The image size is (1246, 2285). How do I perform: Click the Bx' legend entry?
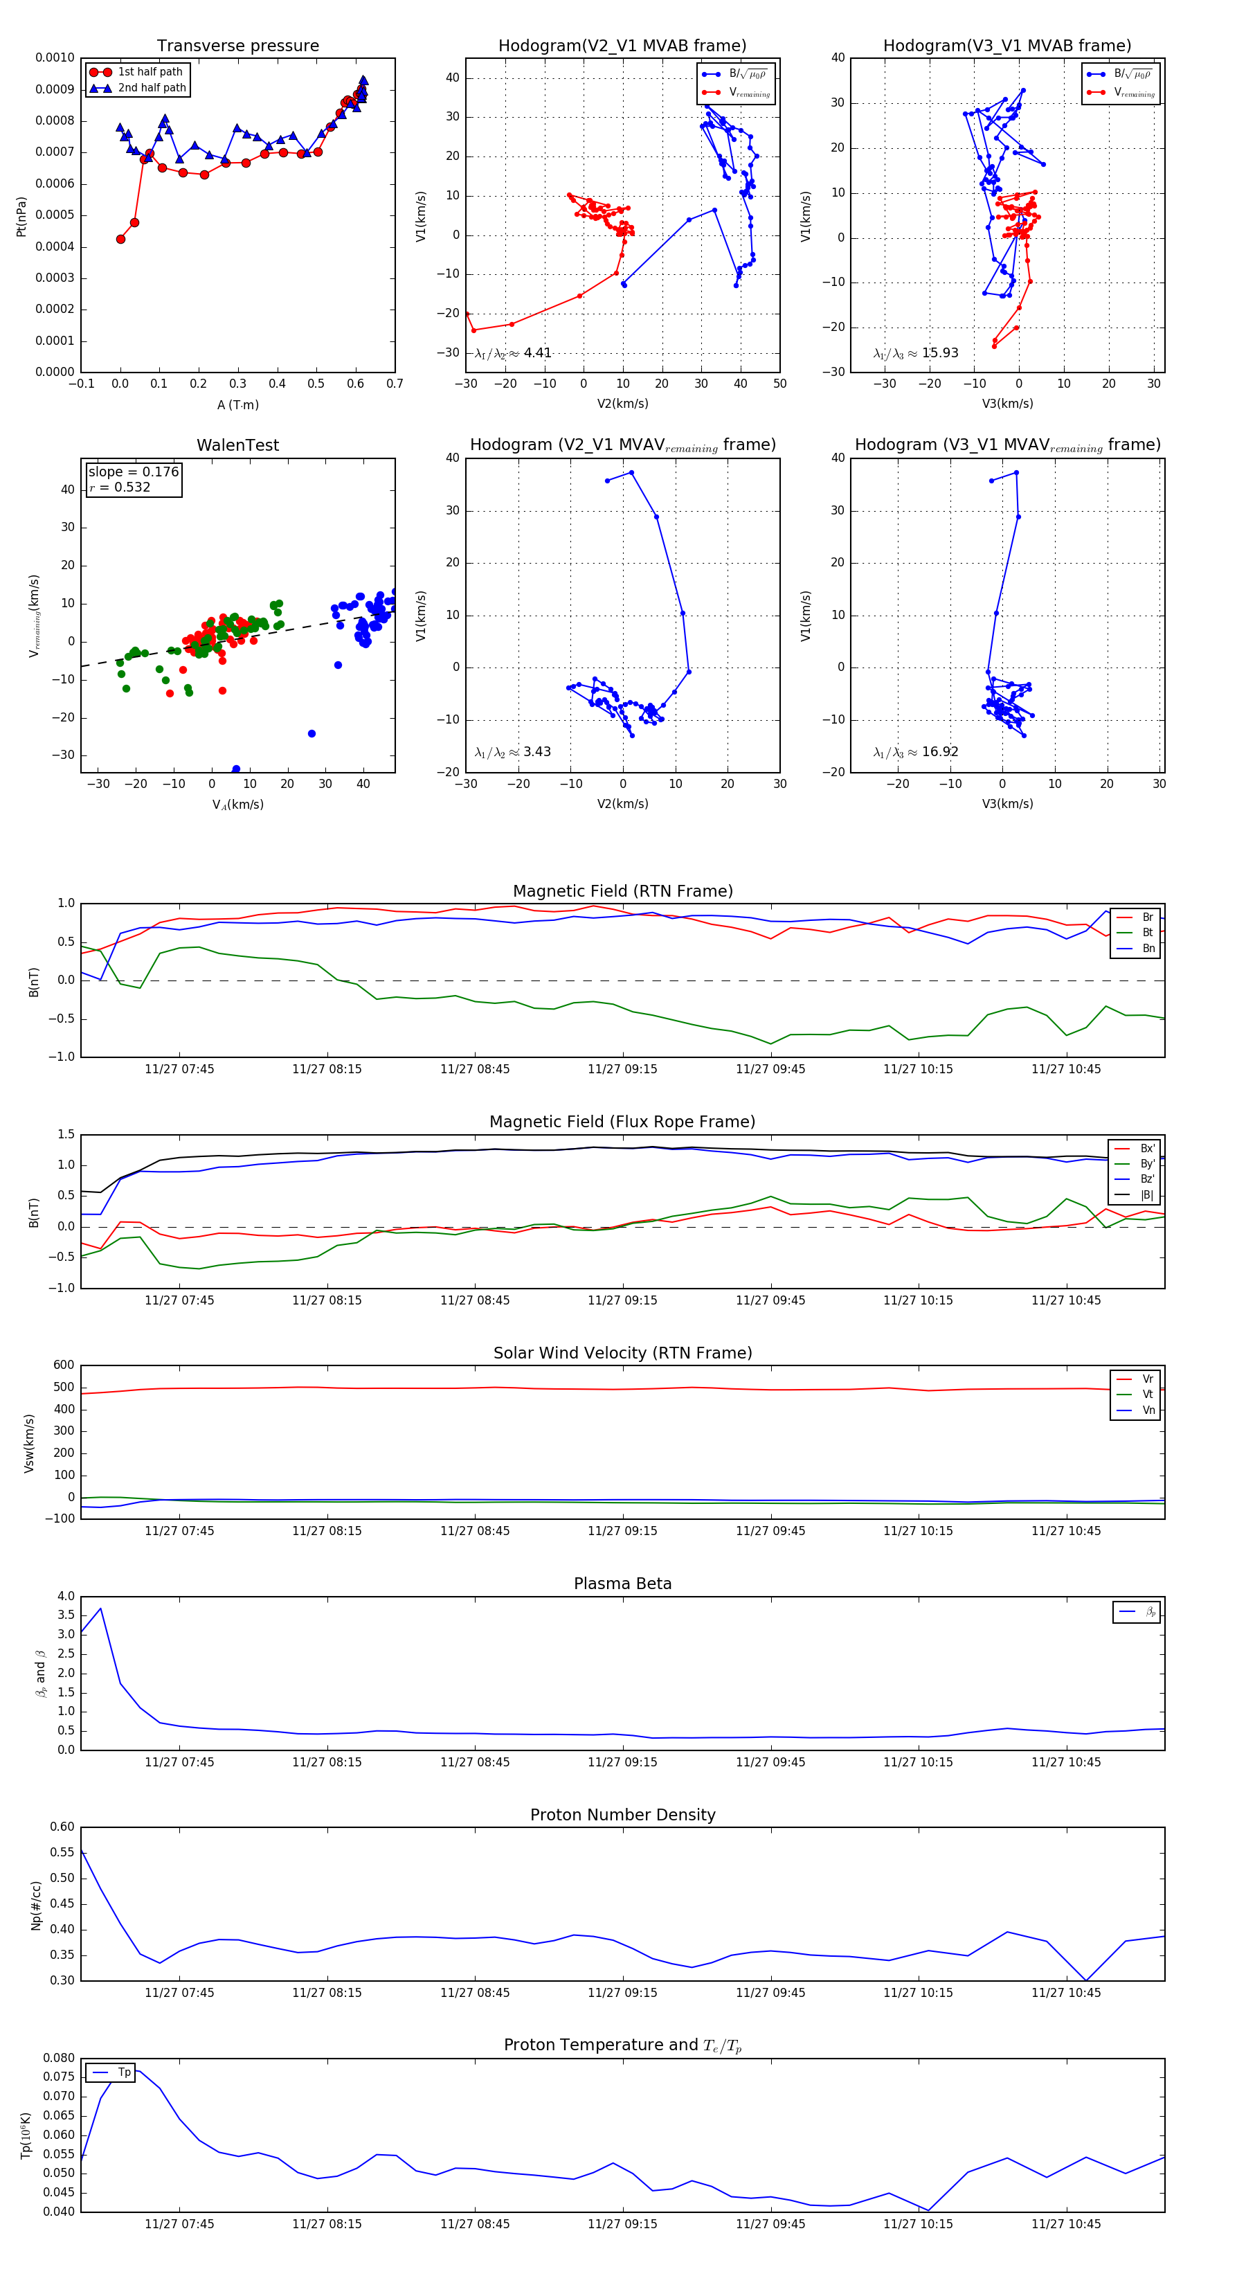1136,1148
